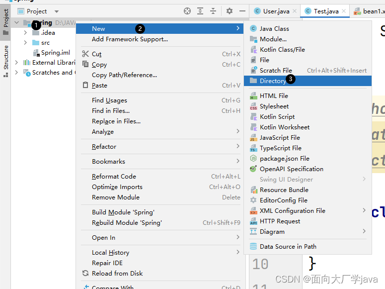Expand Scratches and Consoles node

(x=16, y=72)
